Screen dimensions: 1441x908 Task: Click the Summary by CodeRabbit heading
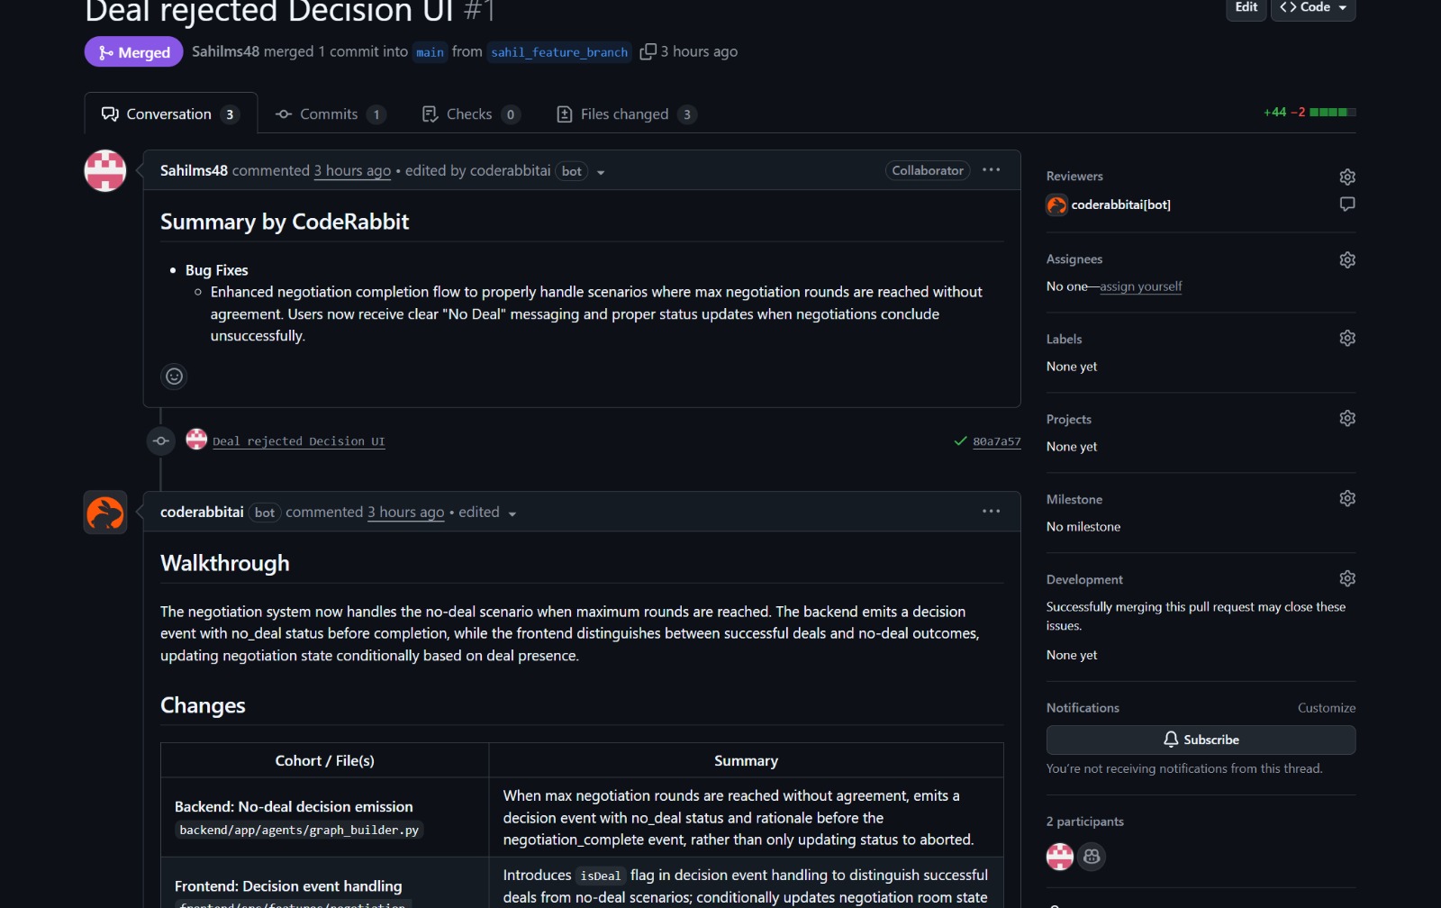[285, 222]
